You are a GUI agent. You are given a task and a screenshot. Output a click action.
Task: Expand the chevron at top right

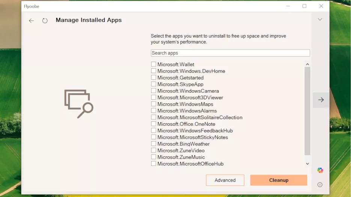coord(320,19)
